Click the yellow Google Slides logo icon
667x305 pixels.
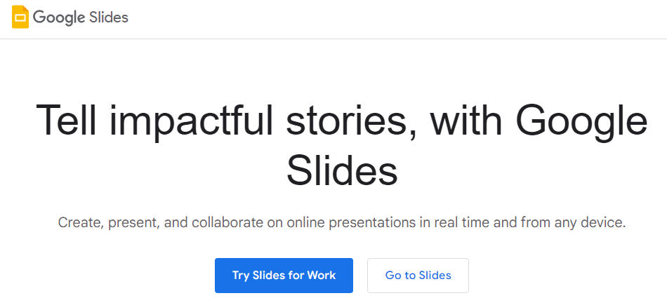[x=20, y=17]
